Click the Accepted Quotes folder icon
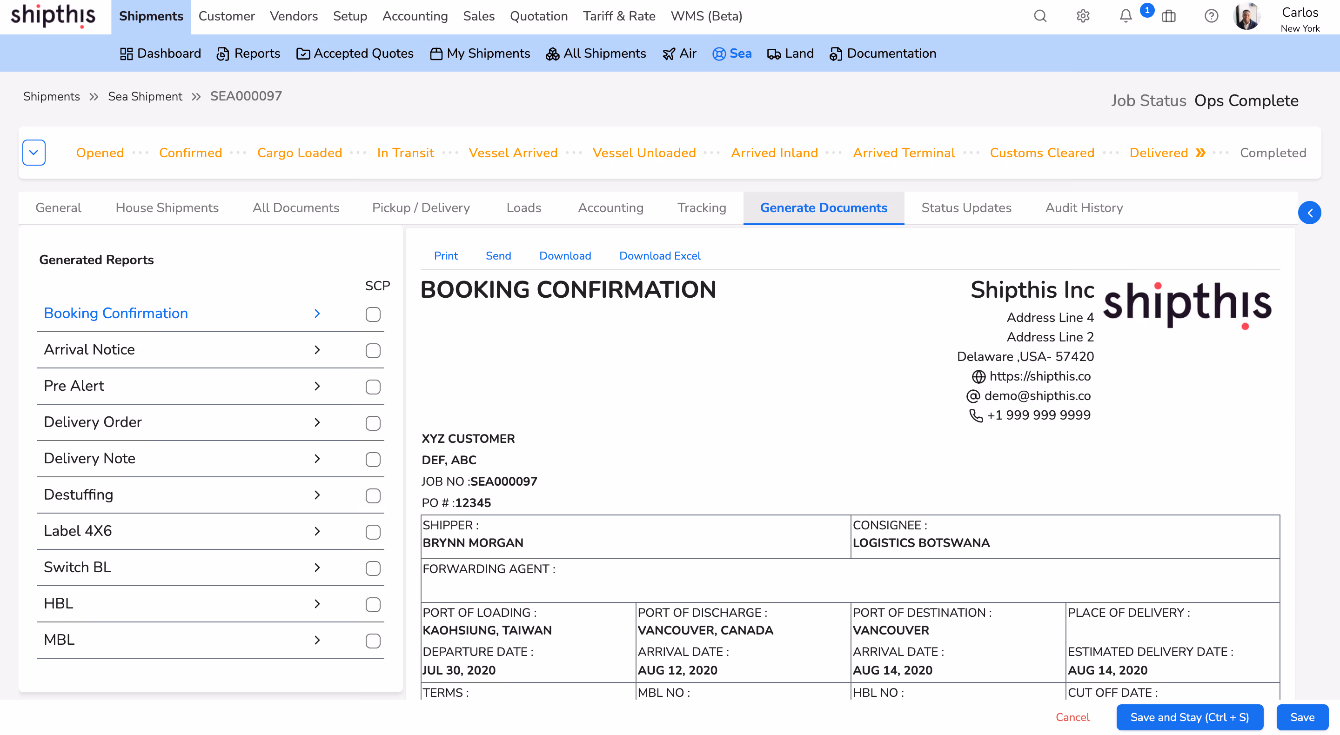 (303, 53)
